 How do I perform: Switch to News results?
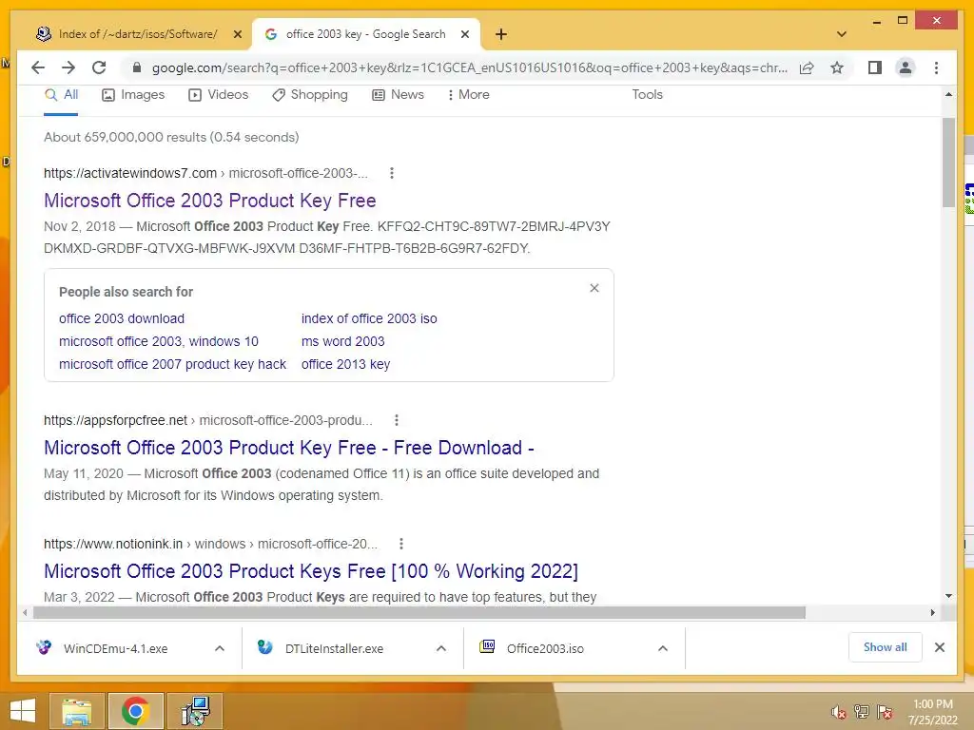coord(398,95)
